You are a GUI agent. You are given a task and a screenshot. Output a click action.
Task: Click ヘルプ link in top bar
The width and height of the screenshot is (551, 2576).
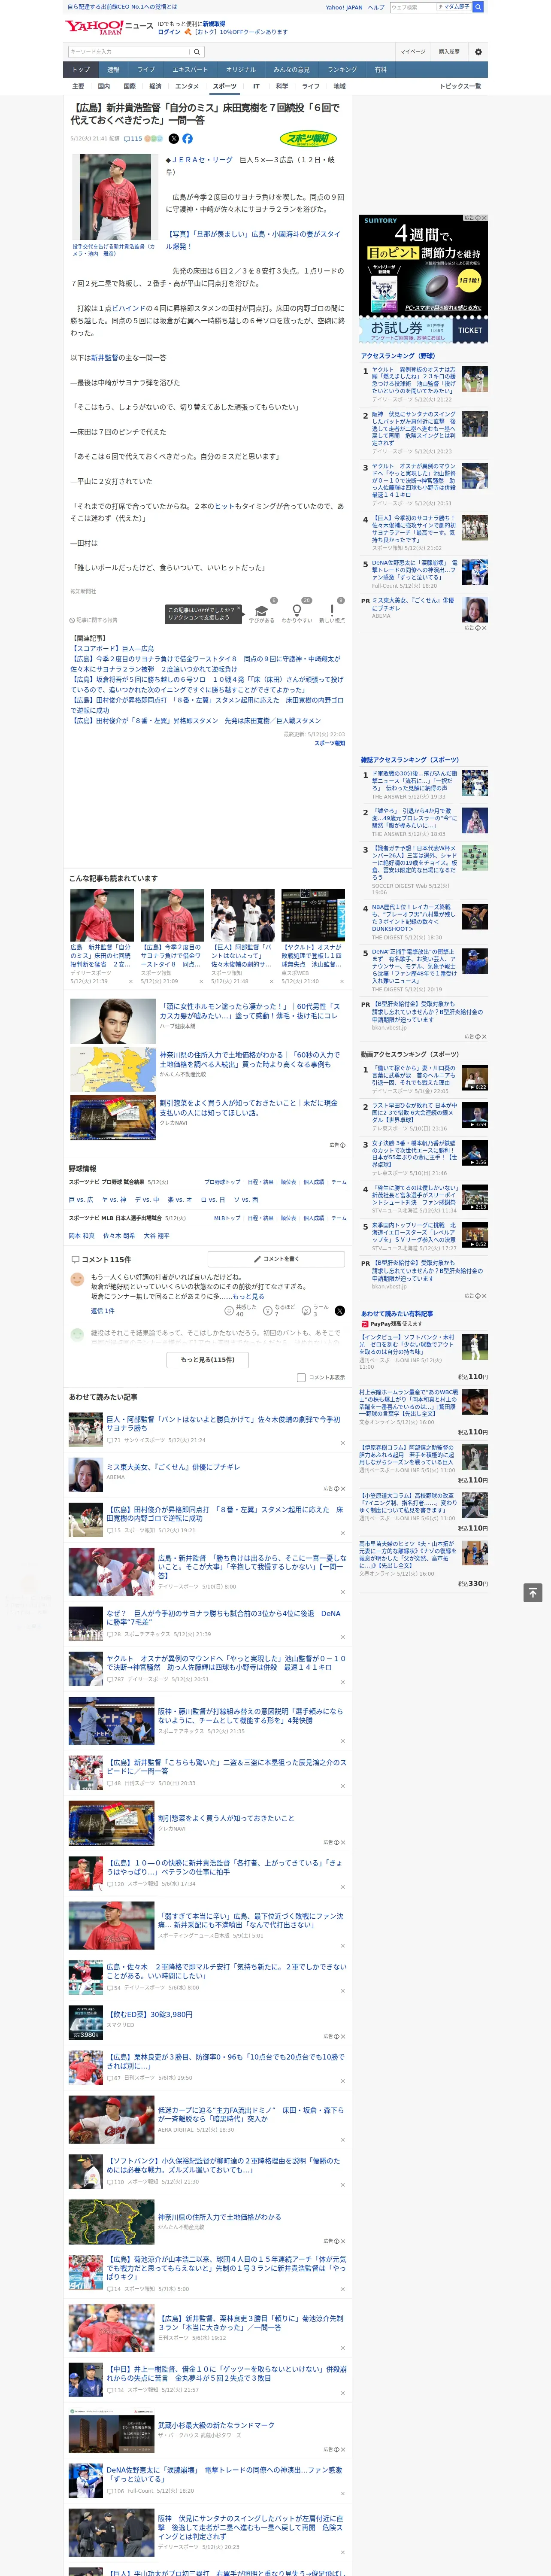(x=376, y=7)
